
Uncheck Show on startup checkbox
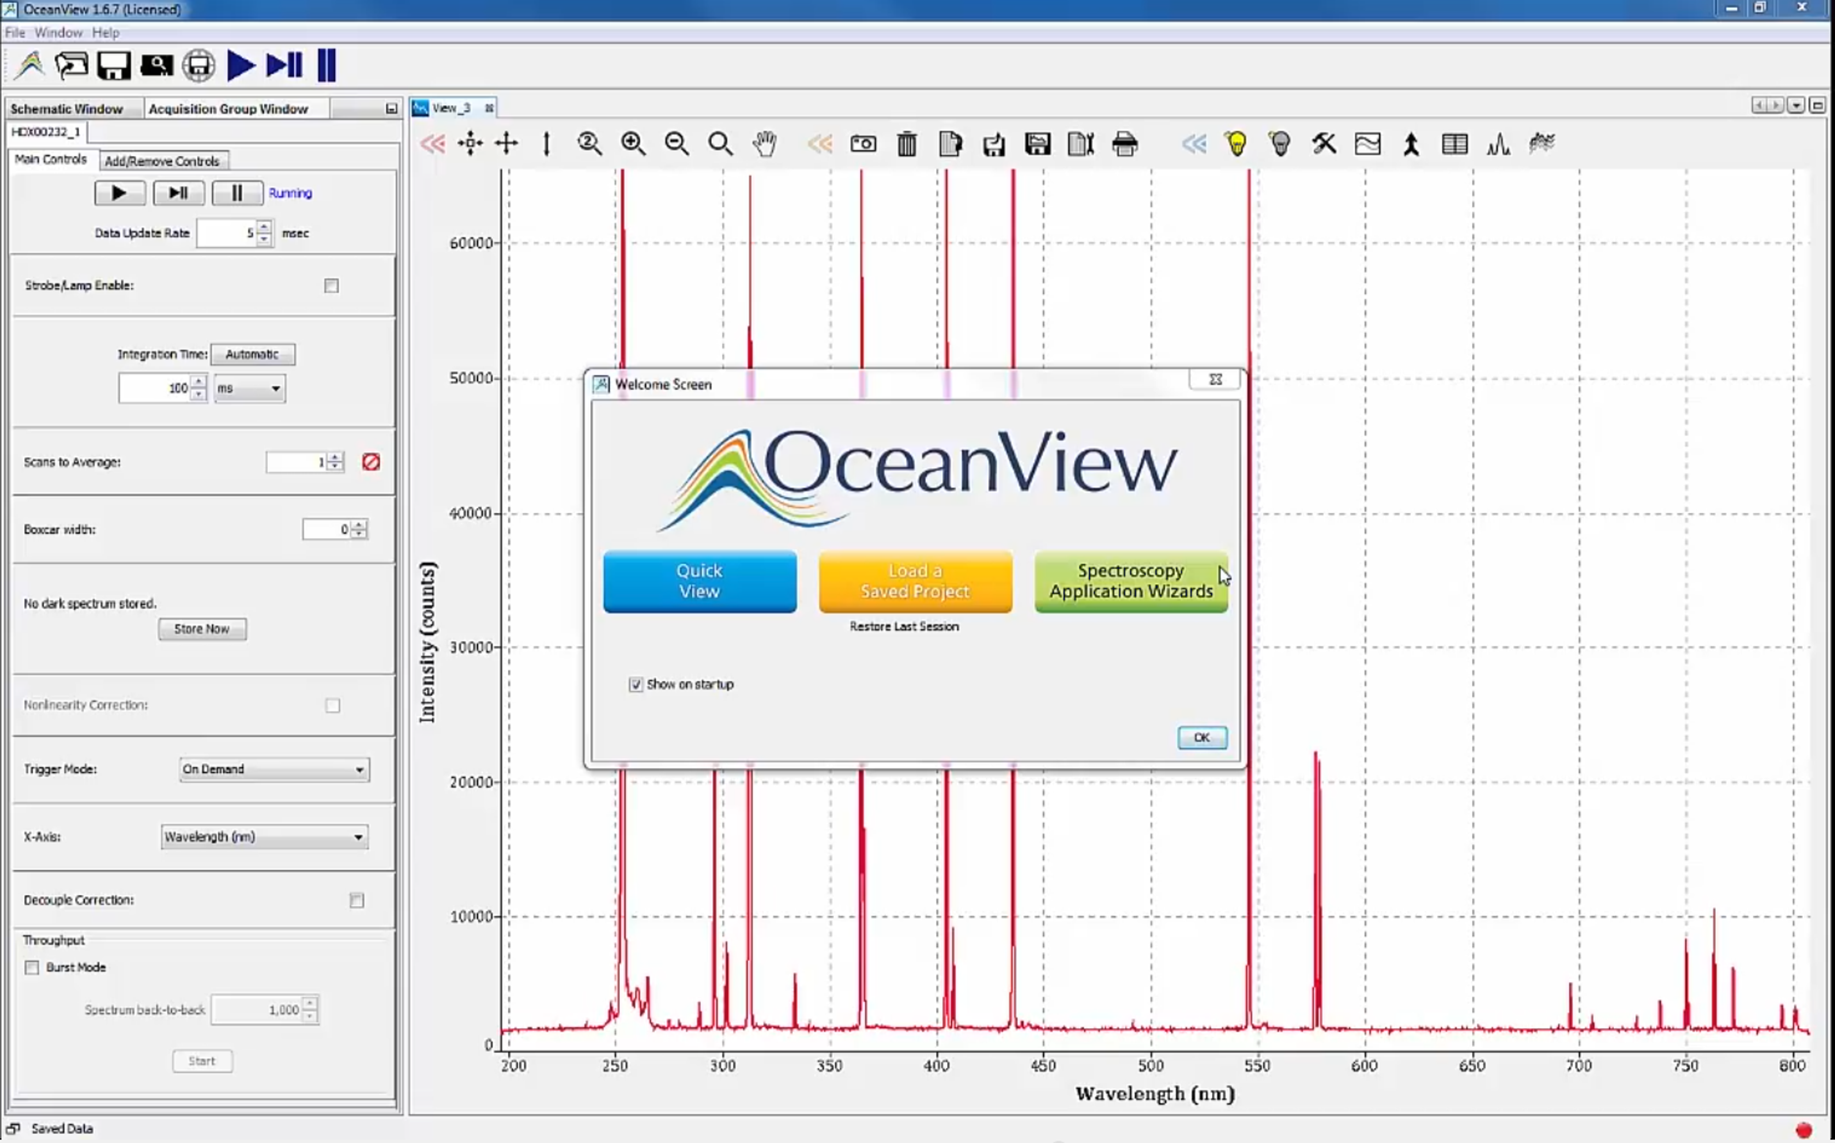636,684
